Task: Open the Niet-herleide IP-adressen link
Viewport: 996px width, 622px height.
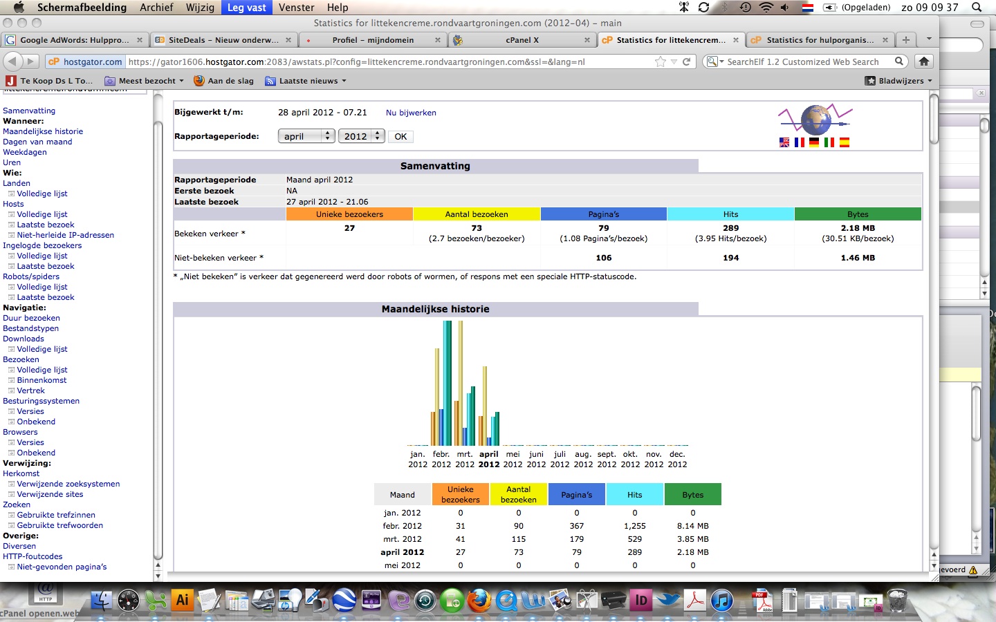Action: pyautogui.click(x=66, y=235)
